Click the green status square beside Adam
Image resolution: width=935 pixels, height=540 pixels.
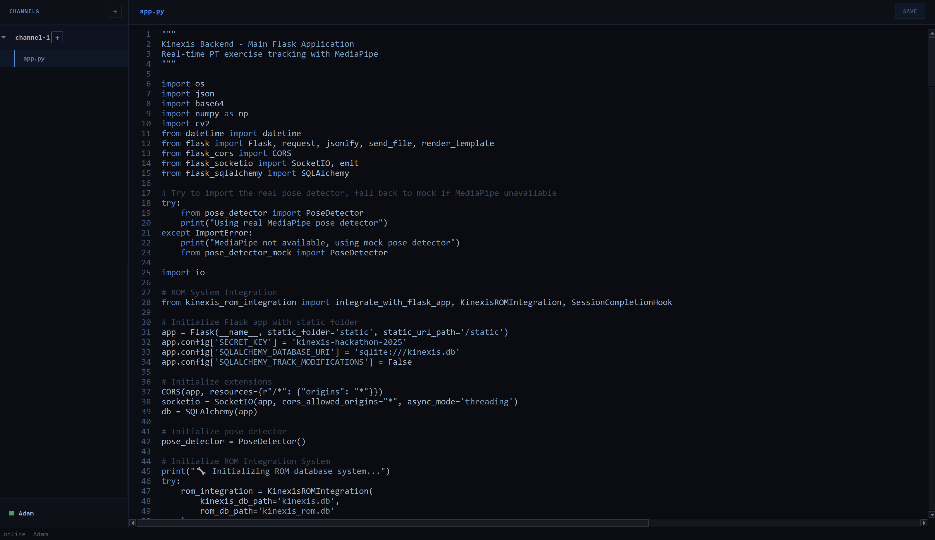pyautogui.click(x=11, y=513)
